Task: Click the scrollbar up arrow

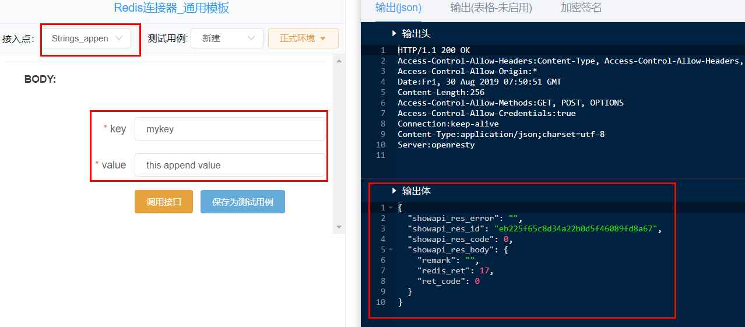Action: coord(339,60)
